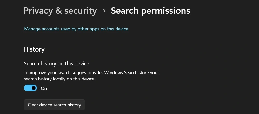Image resolution: width=259 pixels, height=114 pixels.
Task: Open Manage accounts used by other apps link
Action: (76, 29)
